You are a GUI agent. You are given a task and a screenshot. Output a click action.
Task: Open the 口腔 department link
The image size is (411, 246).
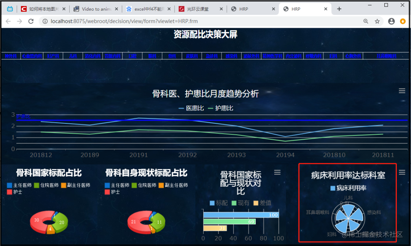(132, 56)
